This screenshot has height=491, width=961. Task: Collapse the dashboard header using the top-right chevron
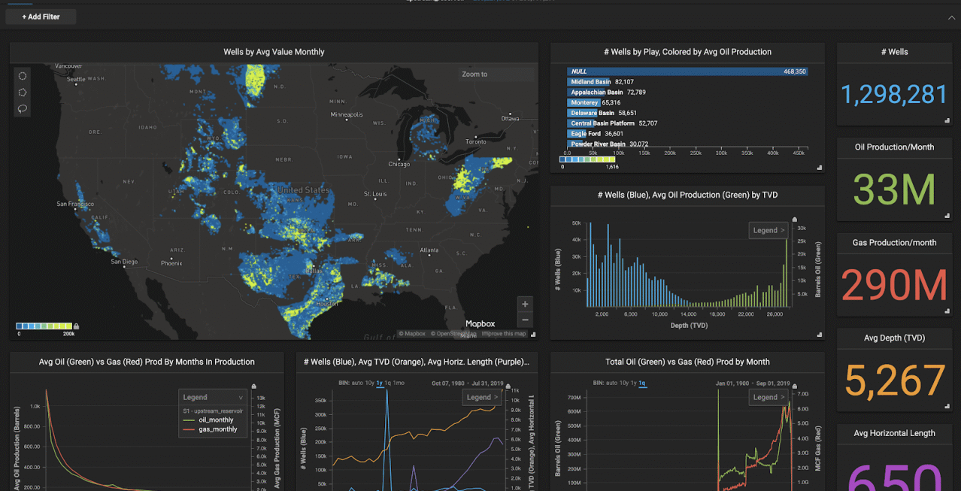[x=951, y=17]
